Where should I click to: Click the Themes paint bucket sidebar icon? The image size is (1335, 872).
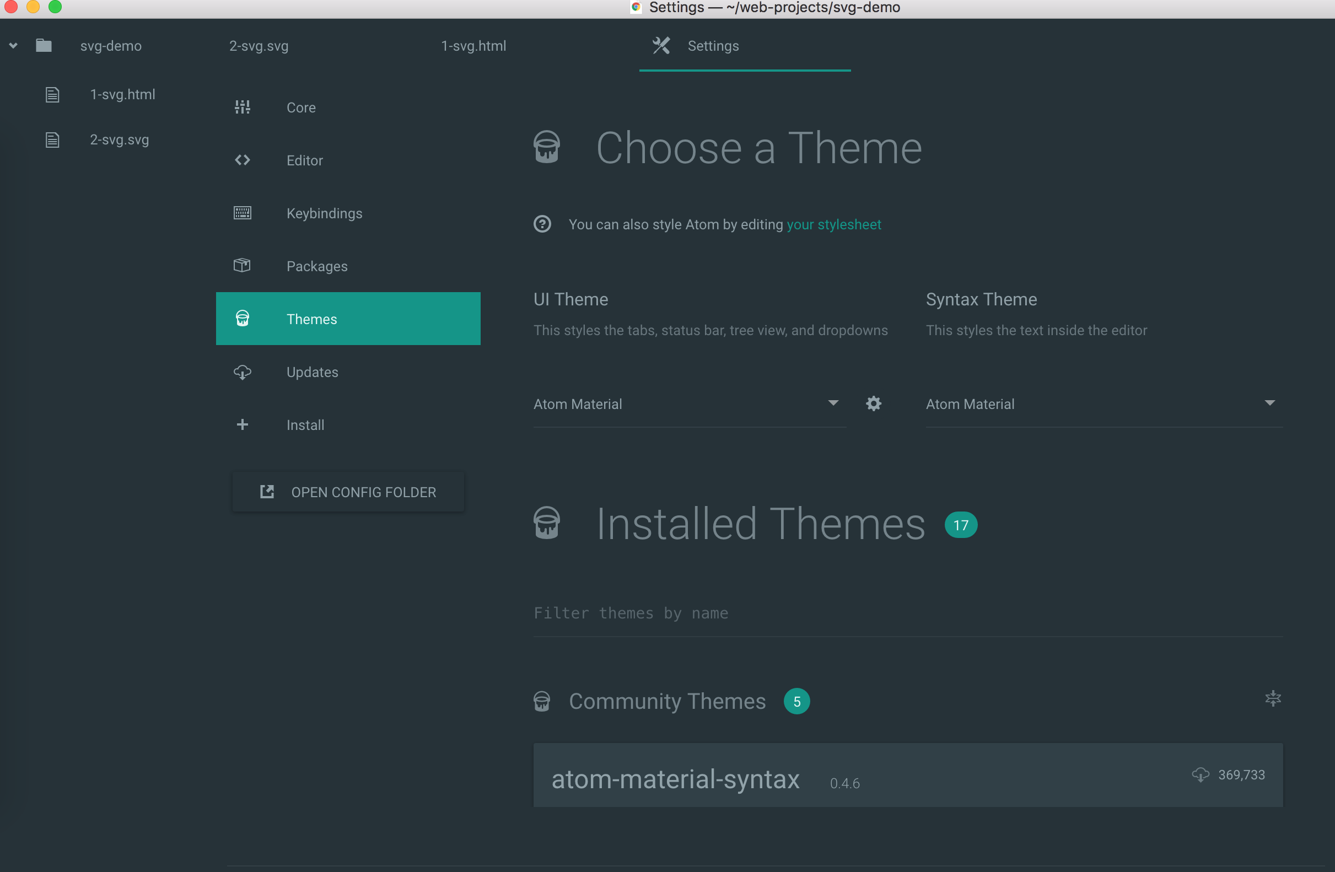243,319
